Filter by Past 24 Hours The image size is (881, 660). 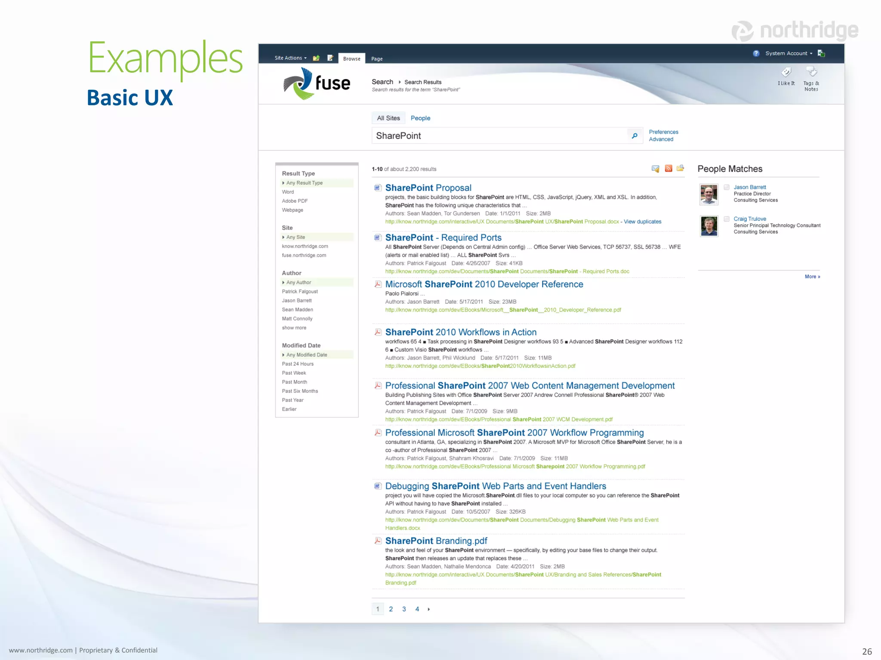click(x=298, y=364)
